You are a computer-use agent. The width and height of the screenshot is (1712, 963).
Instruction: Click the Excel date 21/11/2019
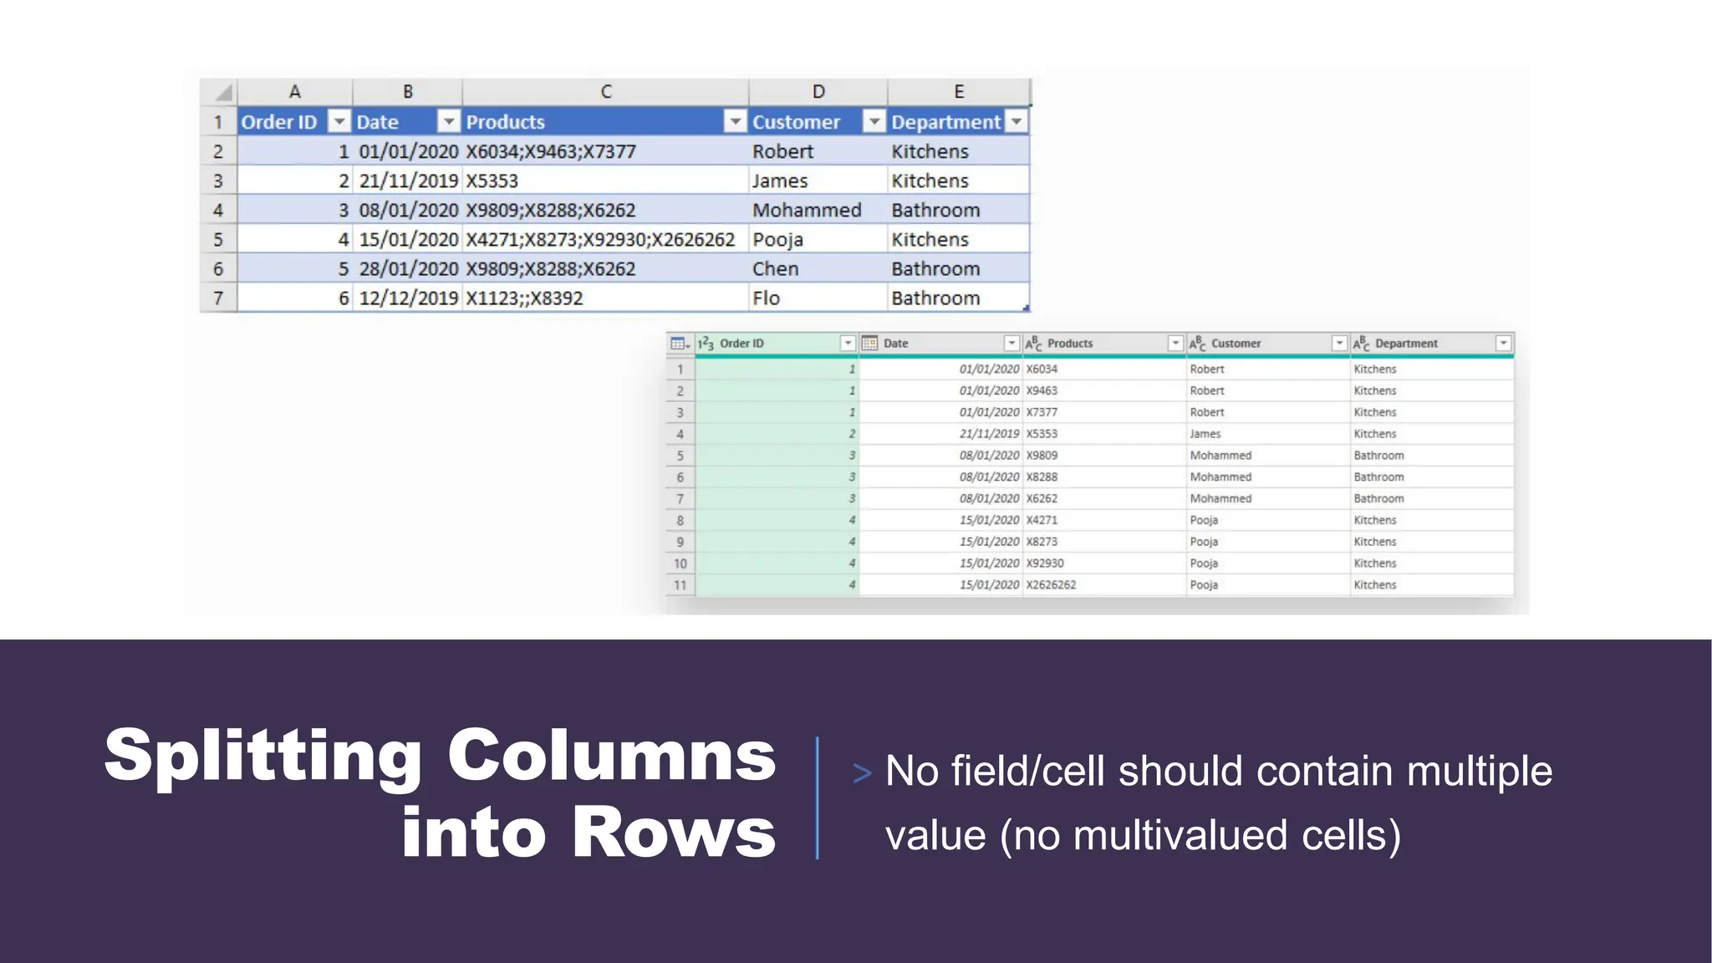tap(408, 181)
